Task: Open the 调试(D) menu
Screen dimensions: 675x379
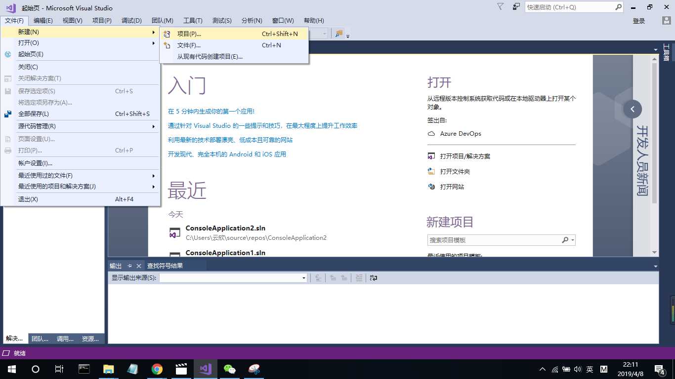Action: click(131, 20)
